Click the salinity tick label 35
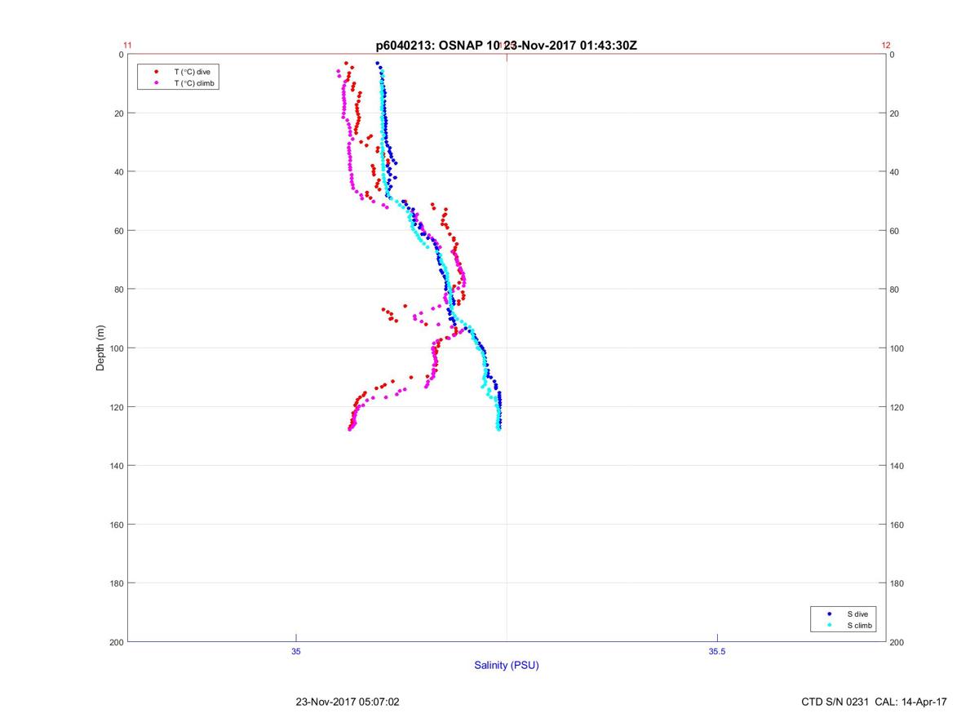 (296, 651)
